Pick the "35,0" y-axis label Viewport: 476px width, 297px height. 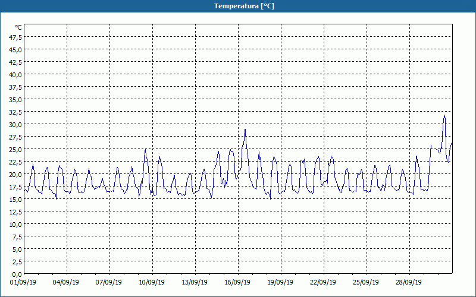click(x=15, y=100)
